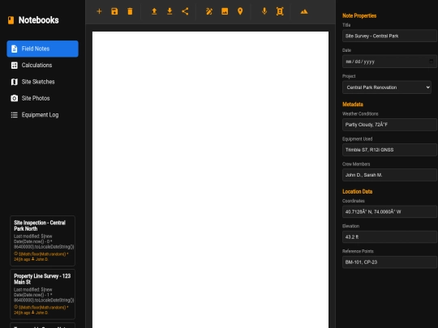Start voice recording with microphone icon
The height and width of the screenshot is (328, 438).
tap(264, 11)
